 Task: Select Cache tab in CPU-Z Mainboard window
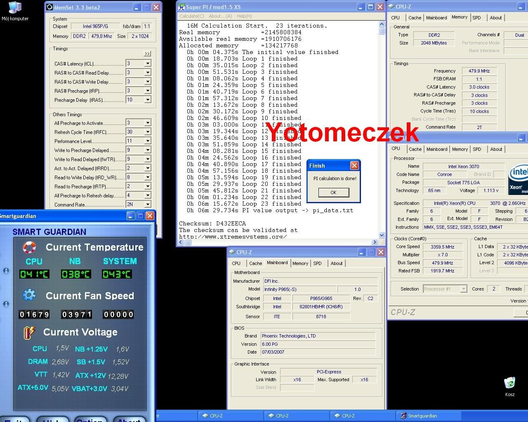pyautogui.click(x=255, y=263)
